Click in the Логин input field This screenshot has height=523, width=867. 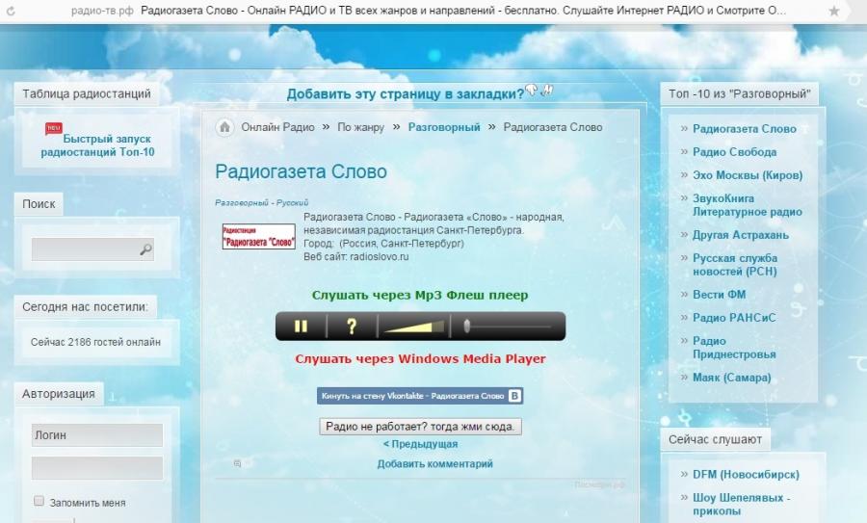tap(96, 435)
